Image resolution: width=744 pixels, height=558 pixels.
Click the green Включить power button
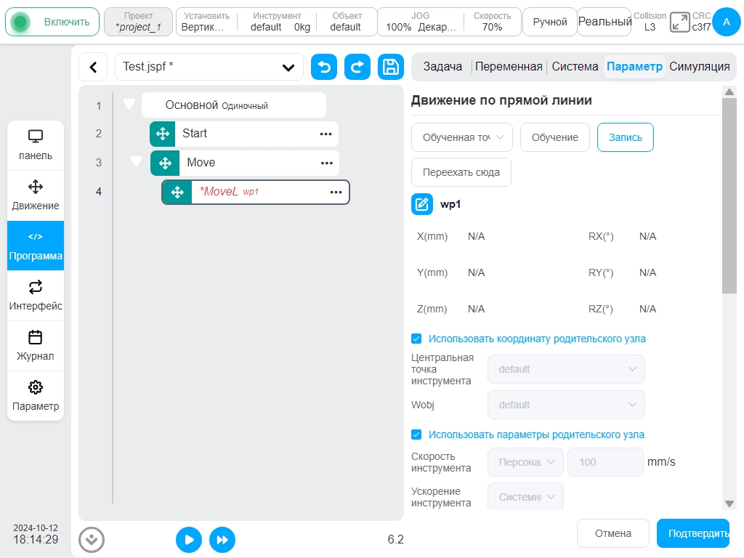(x=52, y=22)
